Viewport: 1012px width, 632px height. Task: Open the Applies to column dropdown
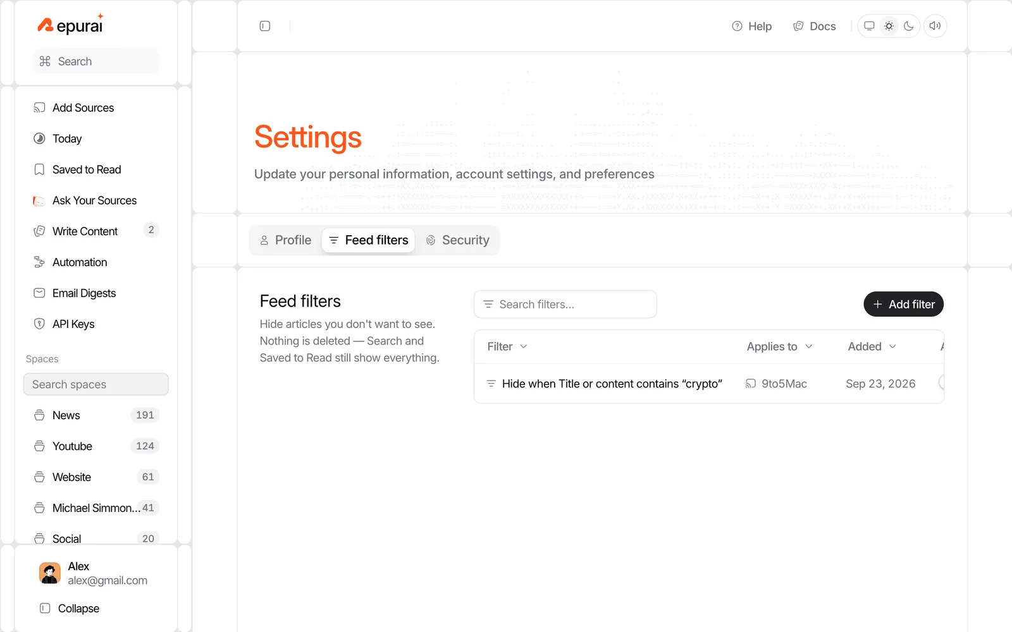779,346
